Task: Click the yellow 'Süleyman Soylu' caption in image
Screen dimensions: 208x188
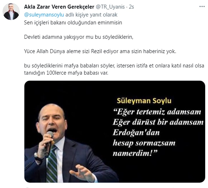Action: click(144, 101)
